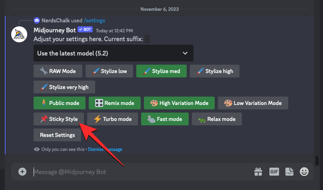Toggle RAW Mode on

click(x=58, y=71)
